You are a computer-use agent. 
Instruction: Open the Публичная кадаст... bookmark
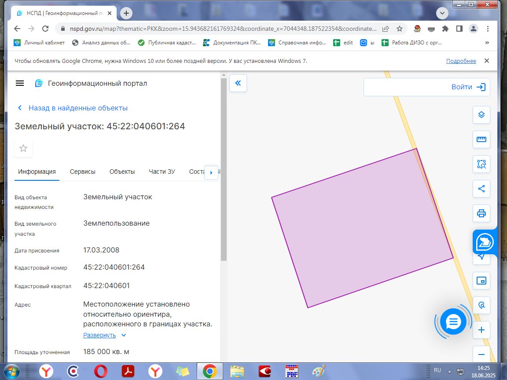[x=166, y=43]
